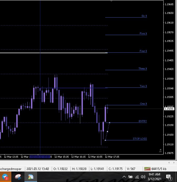Open the volume speaker tray icon
This screenshot has height=182, width=177.
(x=143, y=177)
